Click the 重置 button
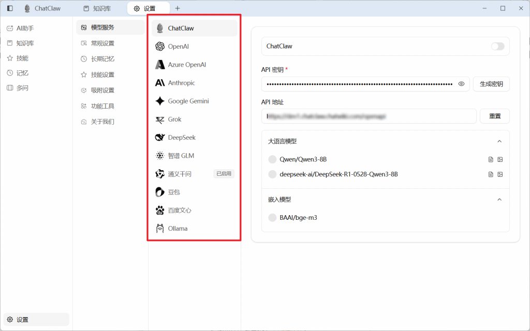 494,116
